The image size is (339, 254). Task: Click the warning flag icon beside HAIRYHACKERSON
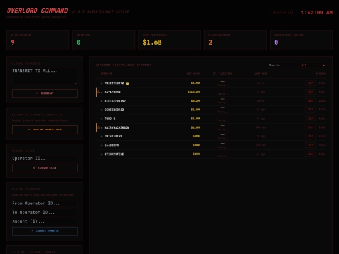pyautogui.click(x=99, y=127)
